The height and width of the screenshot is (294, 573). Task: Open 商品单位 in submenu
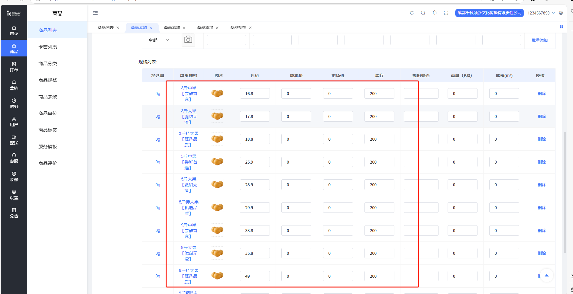click(x=48, y=113)
